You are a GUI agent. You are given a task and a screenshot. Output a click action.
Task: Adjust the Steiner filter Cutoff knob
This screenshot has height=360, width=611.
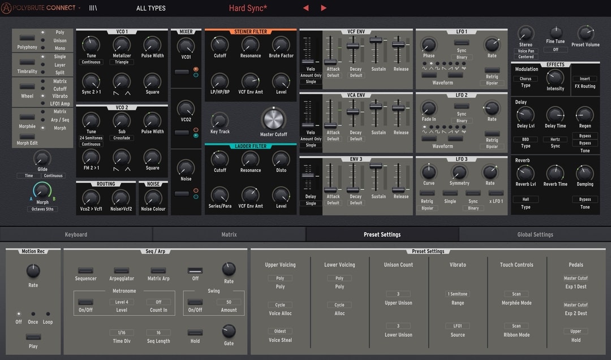220,45
